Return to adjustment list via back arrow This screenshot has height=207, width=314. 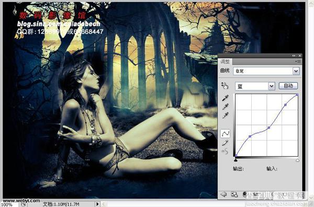click(x=223, y=194)
